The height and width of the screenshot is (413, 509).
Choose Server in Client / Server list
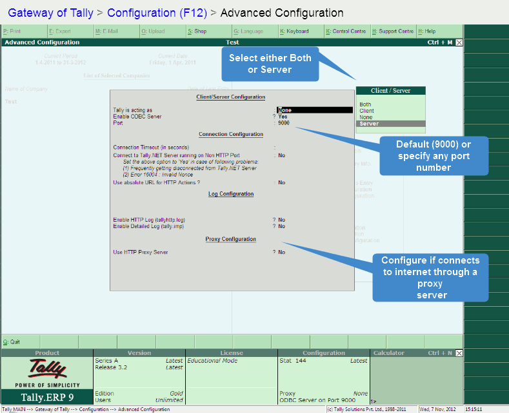(x=390, y=124)
